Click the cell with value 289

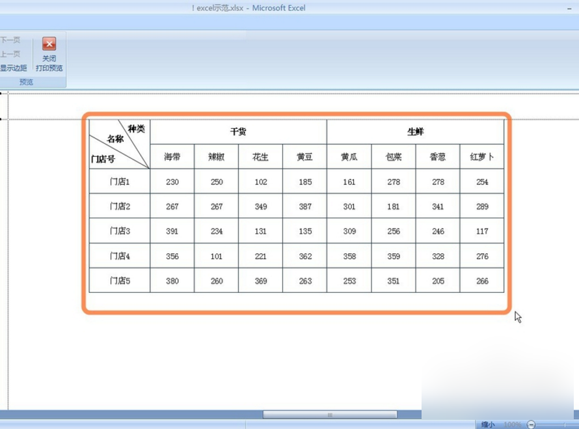482,206
